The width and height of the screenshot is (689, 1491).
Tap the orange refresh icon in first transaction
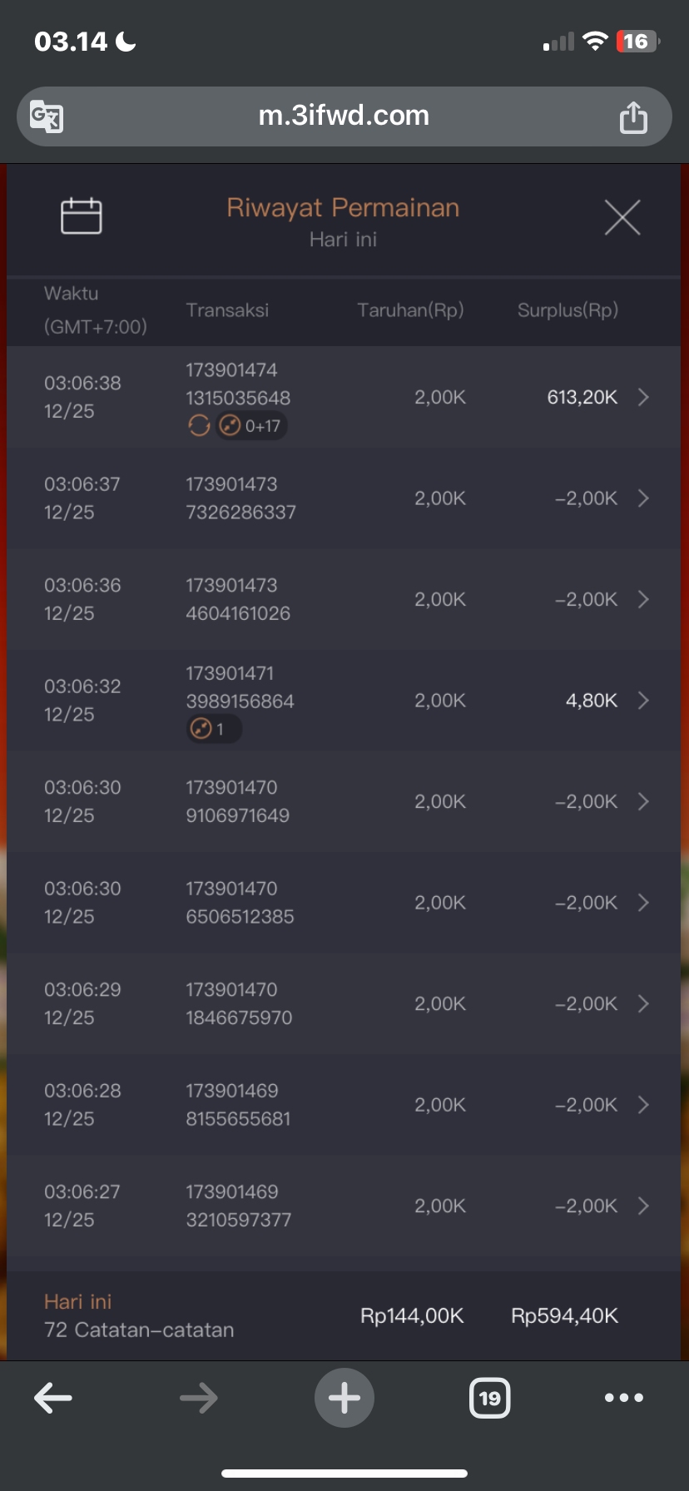point(199,426)
